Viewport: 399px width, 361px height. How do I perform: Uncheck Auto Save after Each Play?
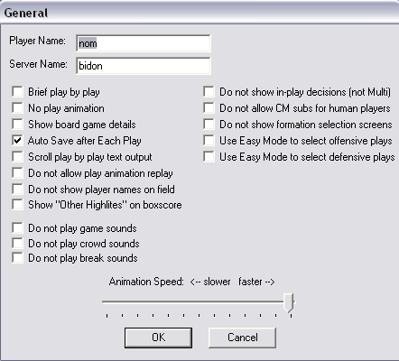(x=17, y=141)
